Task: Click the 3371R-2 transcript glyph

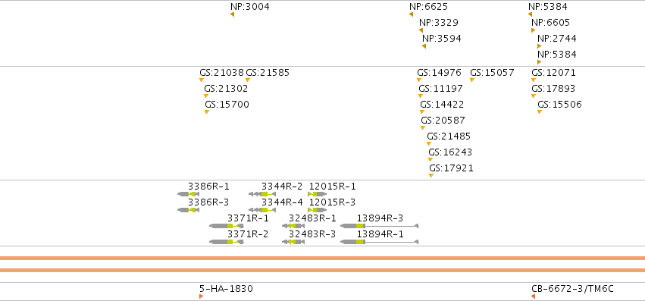Action: (227, 242)
